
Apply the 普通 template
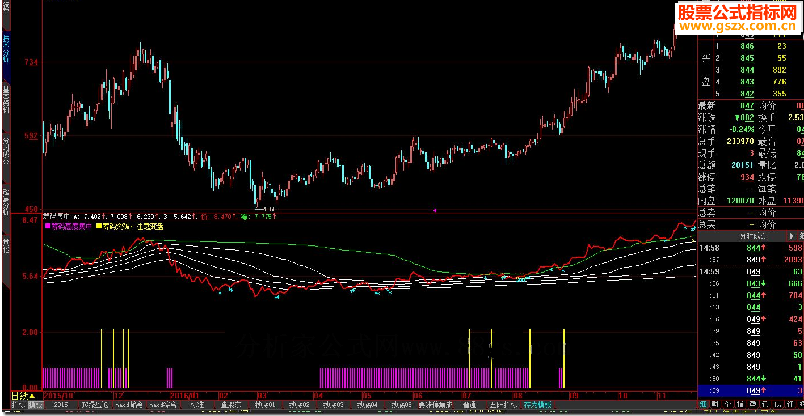point(469,405)
